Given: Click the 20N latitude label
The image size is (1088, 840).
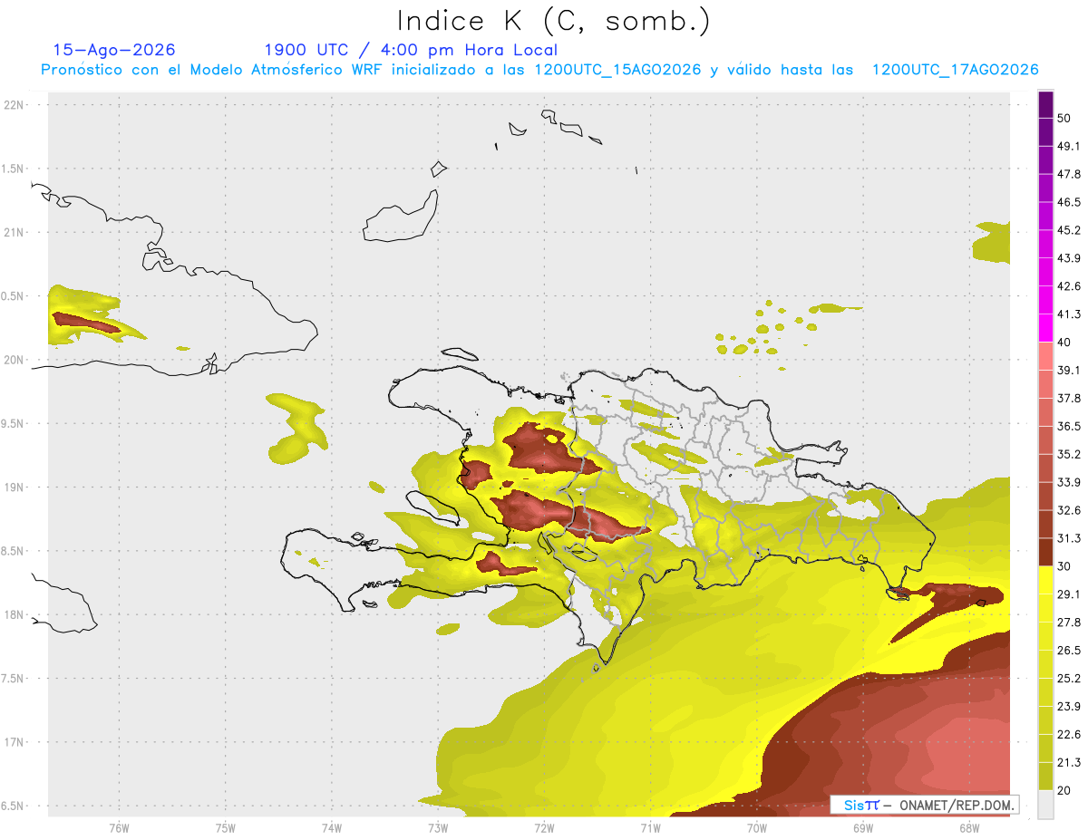Looking at the screenshot, I should tap(15, 360).
